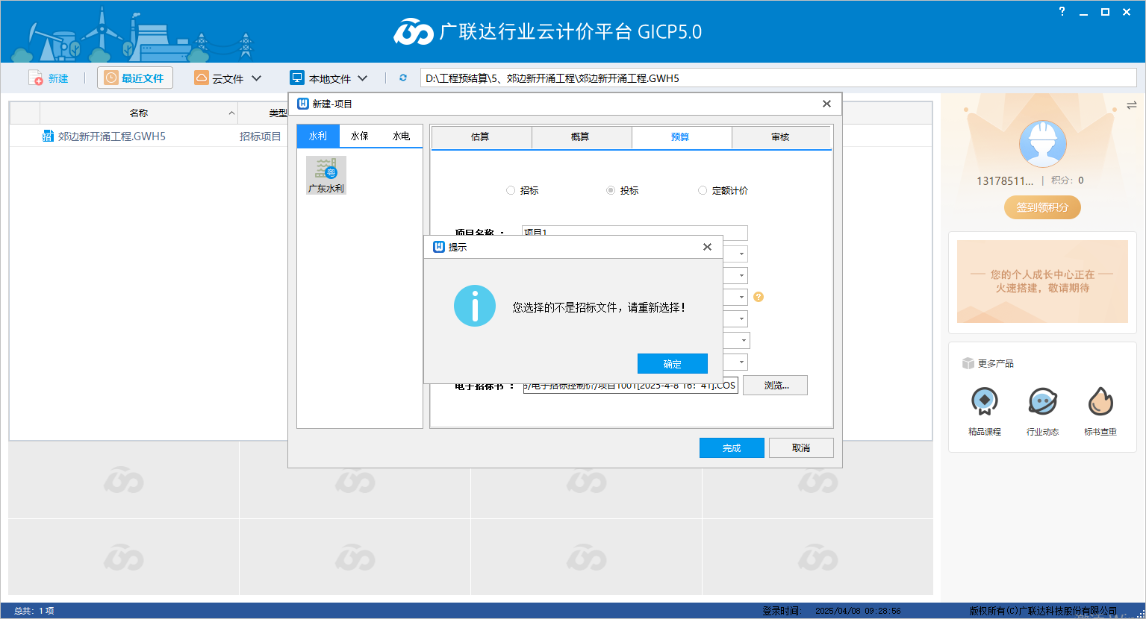Viewport: 1146px width, 619px height.
Task: Click the 项目名称 input field
Action: click(x=635, y=232)
